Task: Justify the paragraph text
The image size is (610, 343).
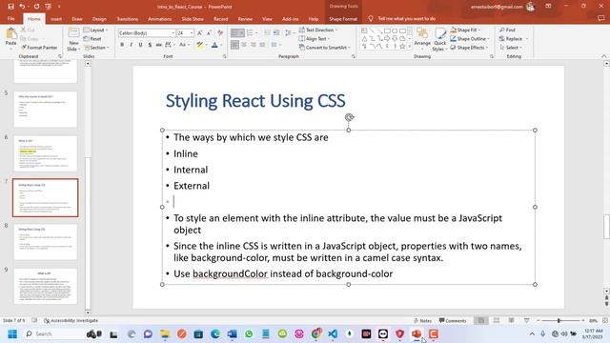Action: pyautogui.click(x=263, y=45)
